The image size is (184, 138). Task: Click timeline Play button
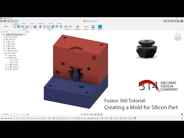(6, 118)
